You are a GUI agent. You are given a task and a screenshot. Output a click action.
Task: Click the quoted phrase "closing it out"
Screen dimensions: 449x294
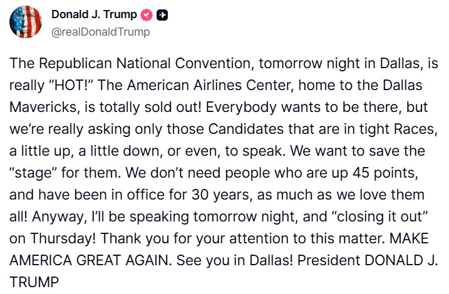point(379,216)
